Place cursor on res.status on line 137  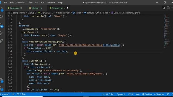pyautogui.click(x=34, y=48)
